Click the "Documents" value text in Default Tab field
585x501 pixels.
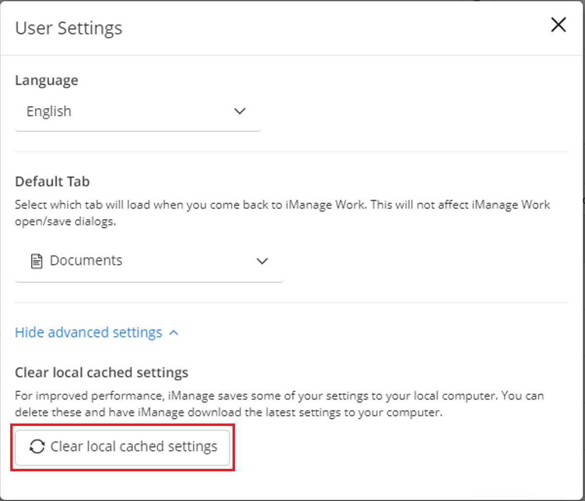86,261
